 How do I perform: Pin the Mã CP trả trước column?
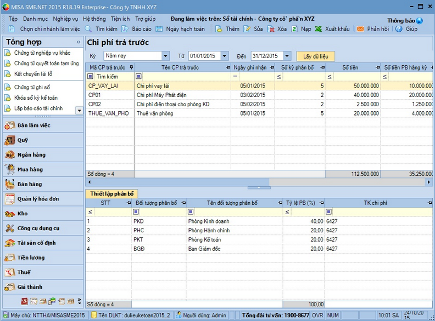[x=131, y=67]
